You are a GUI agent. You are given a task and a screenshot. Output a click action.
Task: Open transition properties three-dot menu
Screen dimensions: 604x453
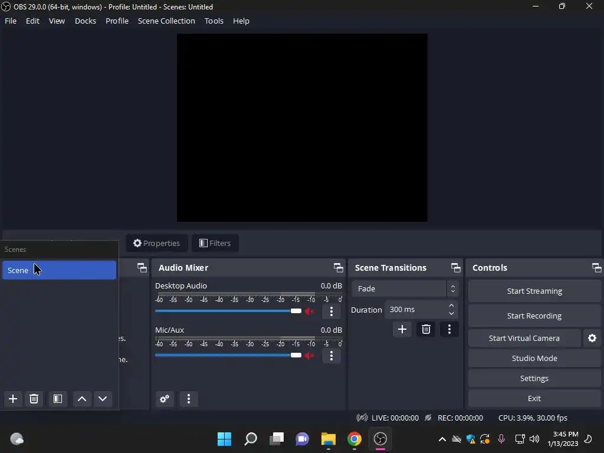(x=449, y=329)
